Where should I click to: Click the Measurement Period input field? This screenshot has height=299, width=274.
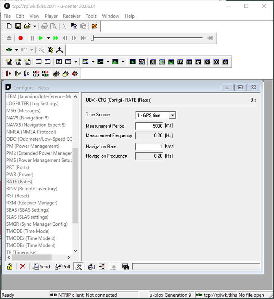(x=149, y=126)
